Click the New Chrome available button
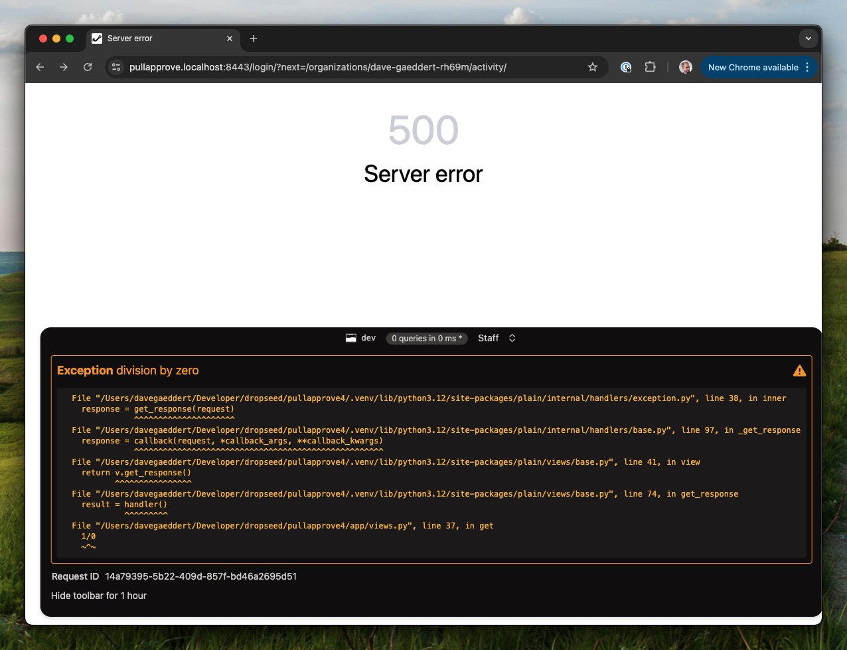This screenshot has height=650, width=847. [753, 67]
